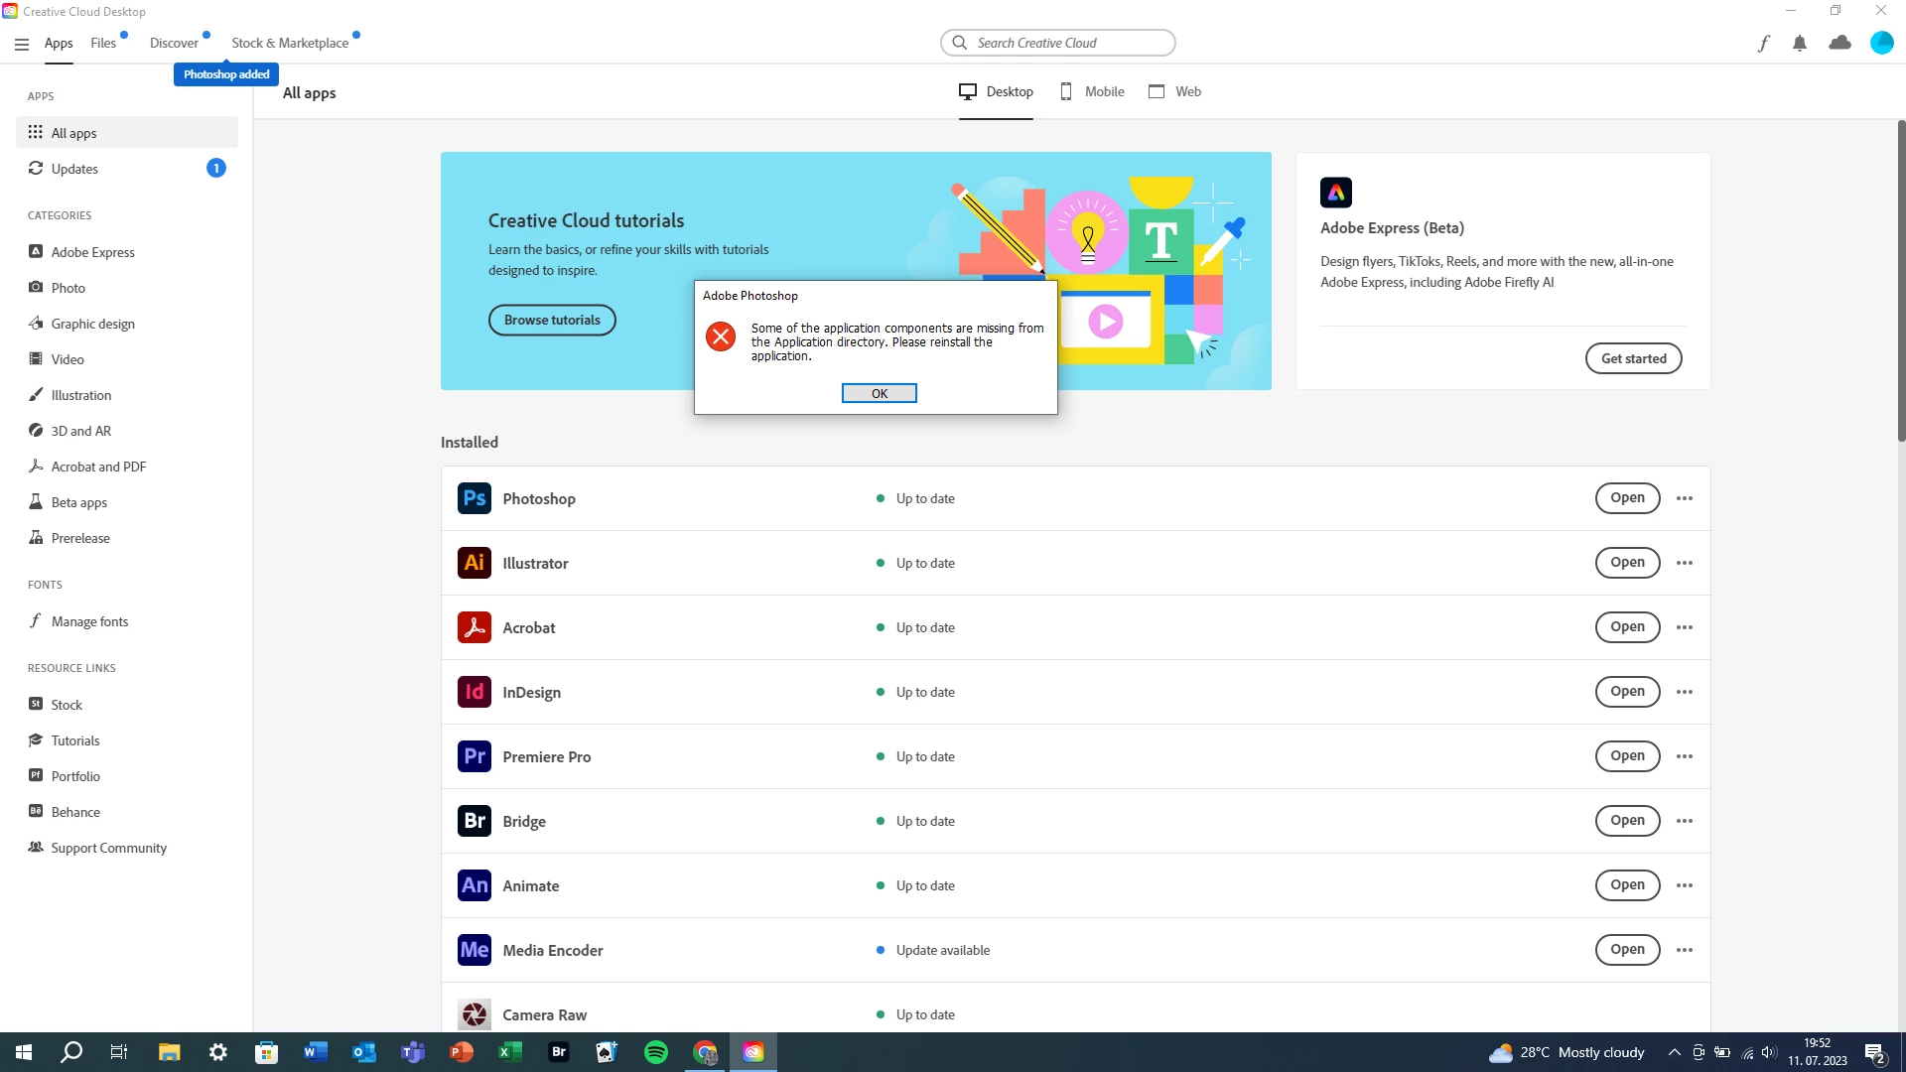Open more options for Premiere Pro
Viewport: 1906px width, 1072px height.
point(1685,756)
